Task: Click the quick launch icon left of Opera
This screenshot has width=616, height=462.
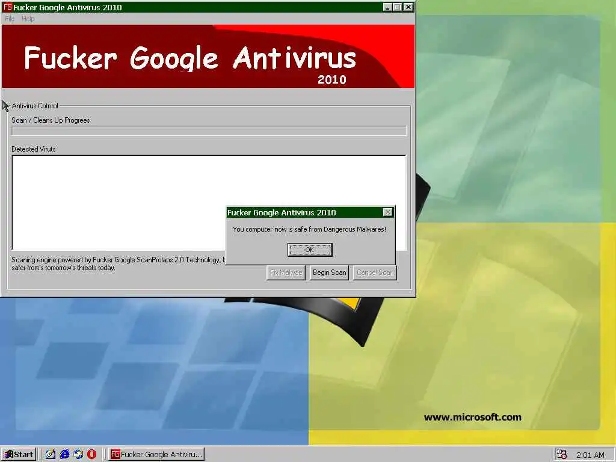Action: point(78,455)
